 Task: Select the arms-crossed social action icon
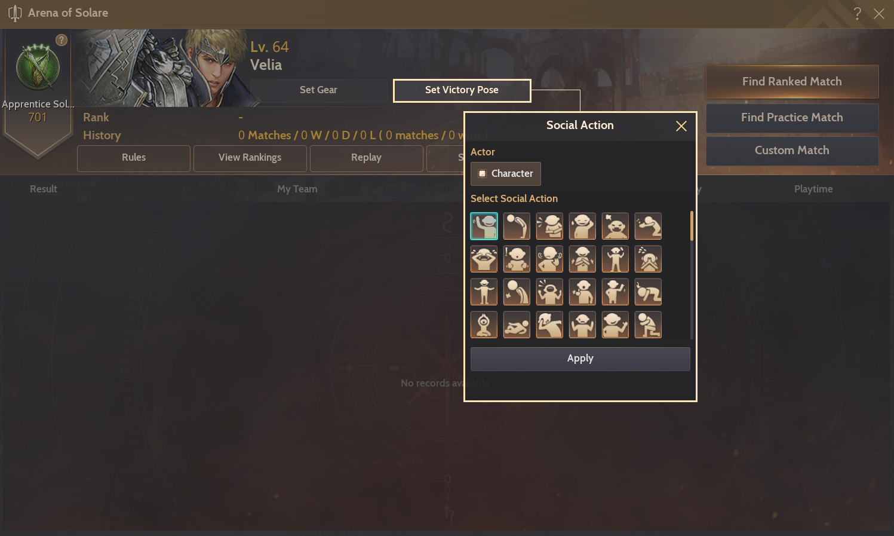coord(549,226)
